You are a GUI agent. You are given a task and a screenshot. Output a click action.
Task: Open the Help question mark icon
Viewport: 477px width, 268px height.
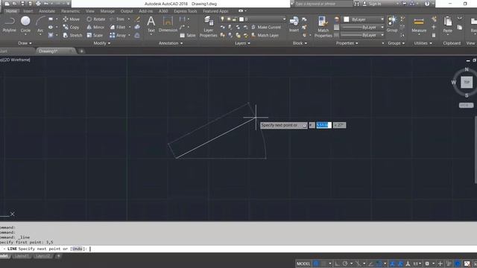tap(427, 4)
